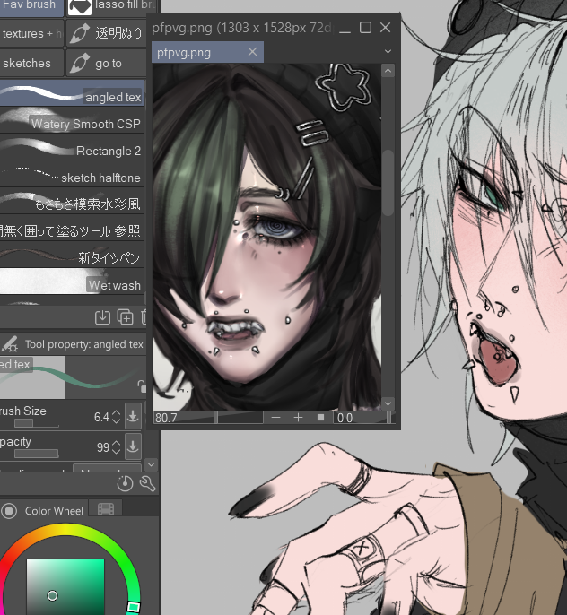
Task: Open Brush Size dynamics settings button
Action: point(133,416)
